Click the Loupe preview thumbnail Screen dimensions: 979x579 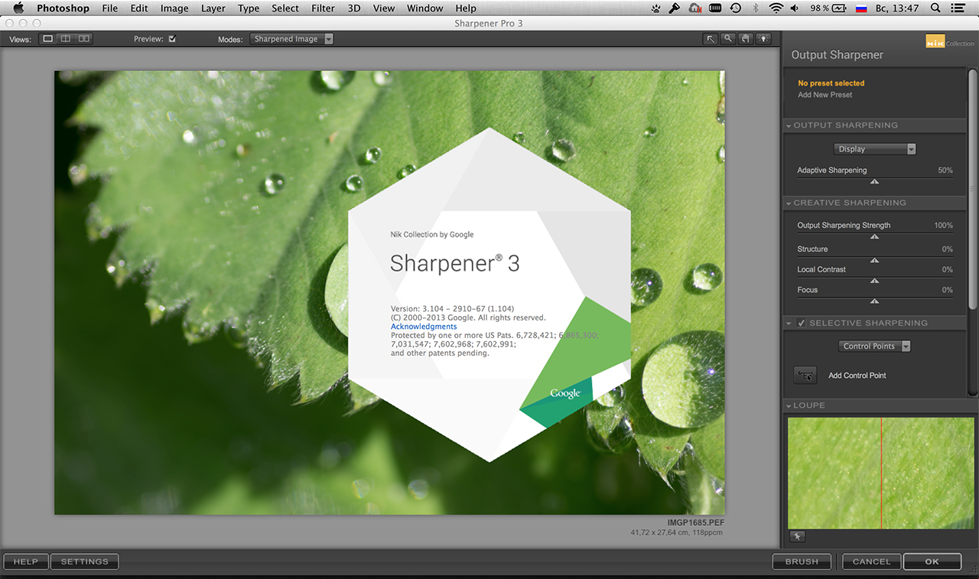[881, 473]
